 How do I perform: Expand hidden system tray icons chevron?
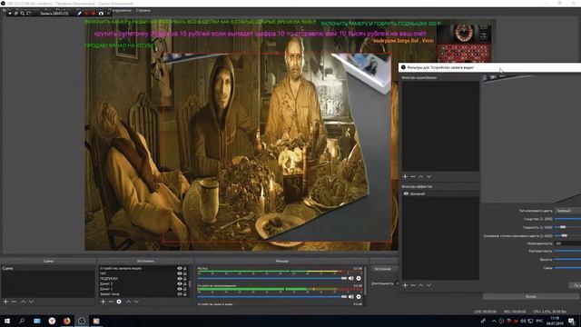(x=494, y=321)
